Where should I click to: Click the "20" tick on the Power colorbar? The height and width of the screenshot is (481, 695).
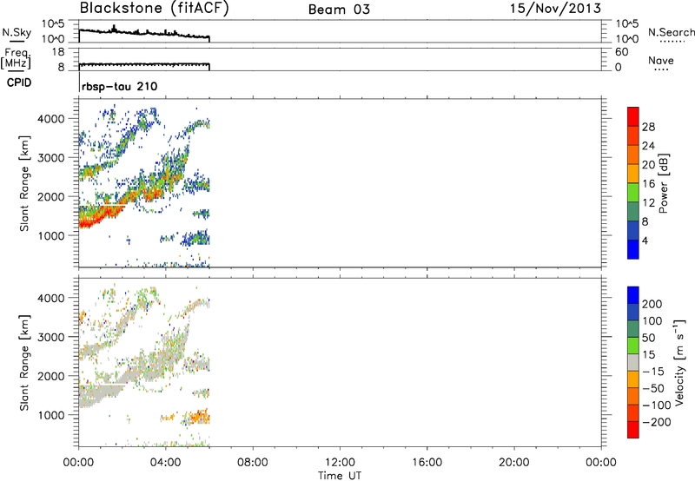click(648, 165)
